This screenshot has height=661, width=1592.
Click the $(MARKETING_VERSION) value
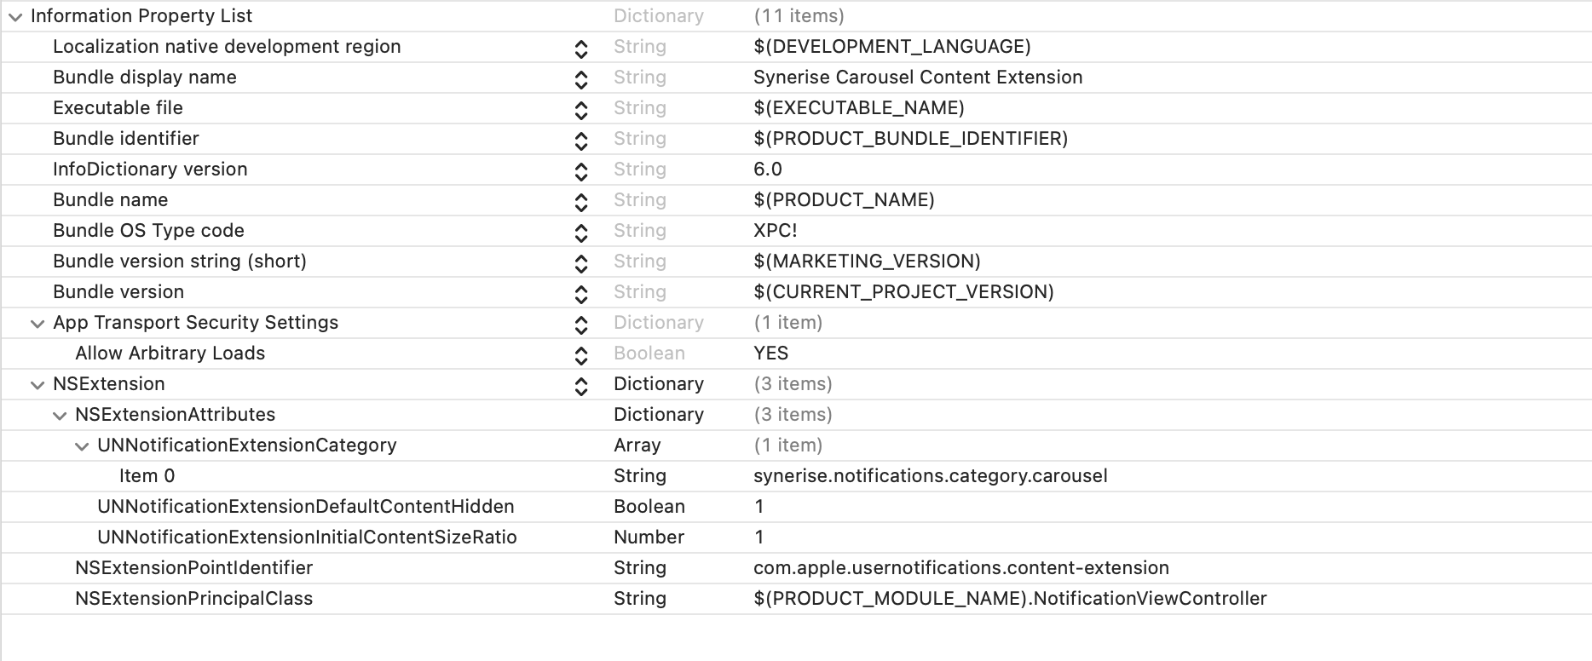click(x=868, y=262)
